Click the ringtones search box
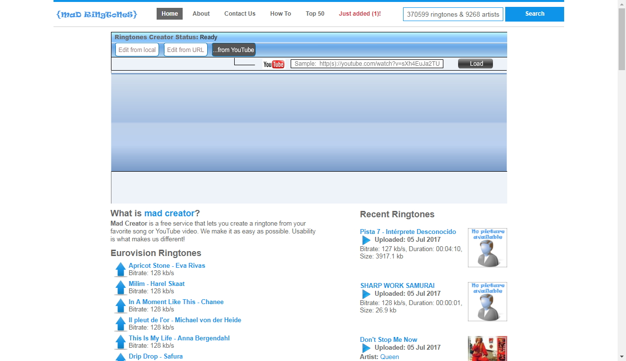Screen dimensions: 626x361 [453, 14]
